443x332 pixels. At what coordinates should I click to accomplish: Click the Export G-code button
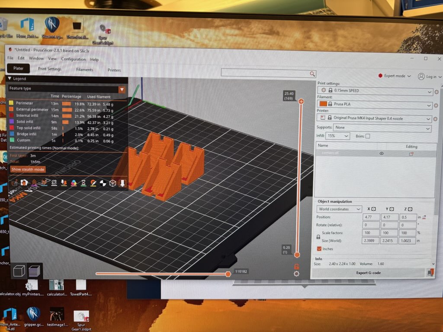coord(368,273)
